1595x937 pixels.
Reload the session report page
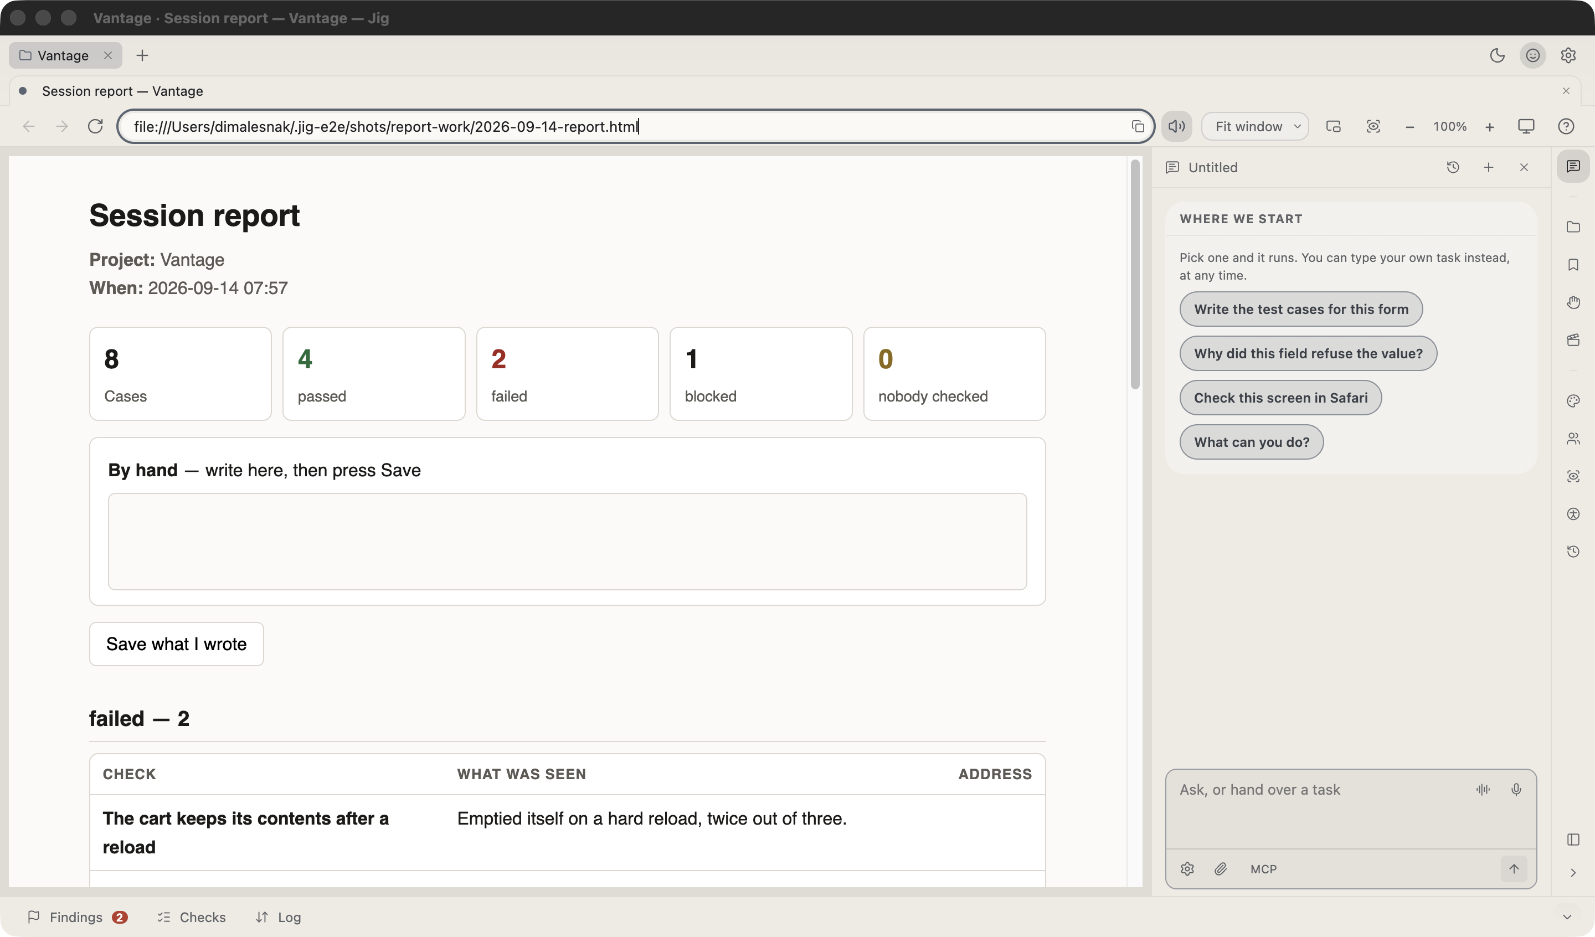pyautogui.click(x=95, y=126)
